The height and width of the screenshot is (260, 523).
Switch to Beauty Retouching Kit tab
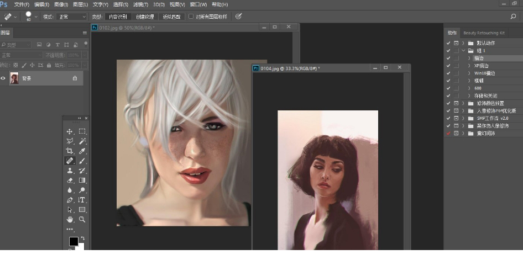pos(484,33)
